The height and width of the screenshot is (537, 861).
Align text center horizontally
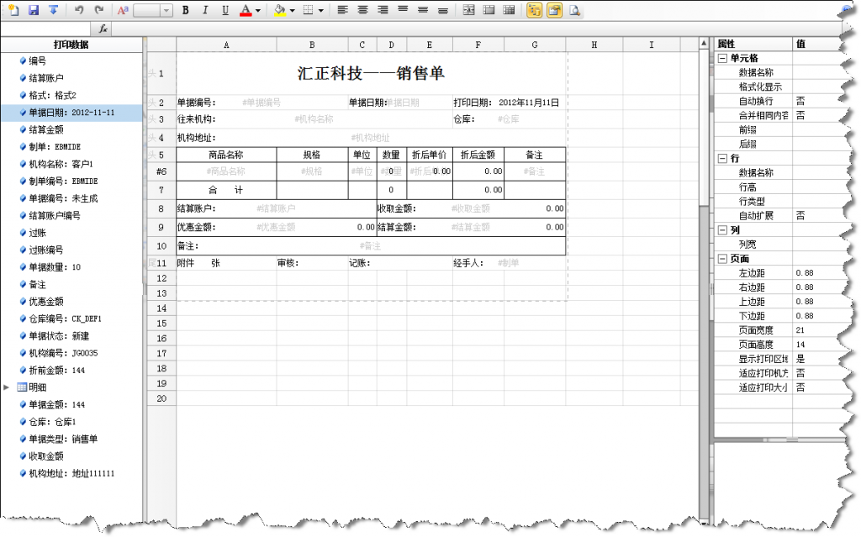[362, 10]
